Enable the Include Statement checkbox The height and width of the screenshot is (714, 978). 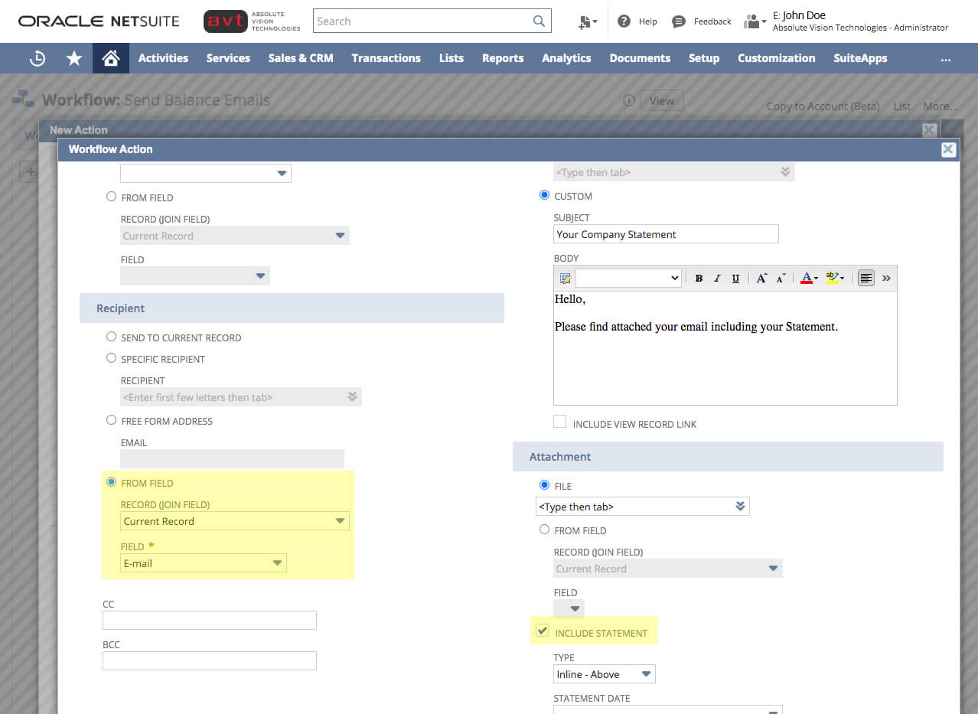pos(543,630)
